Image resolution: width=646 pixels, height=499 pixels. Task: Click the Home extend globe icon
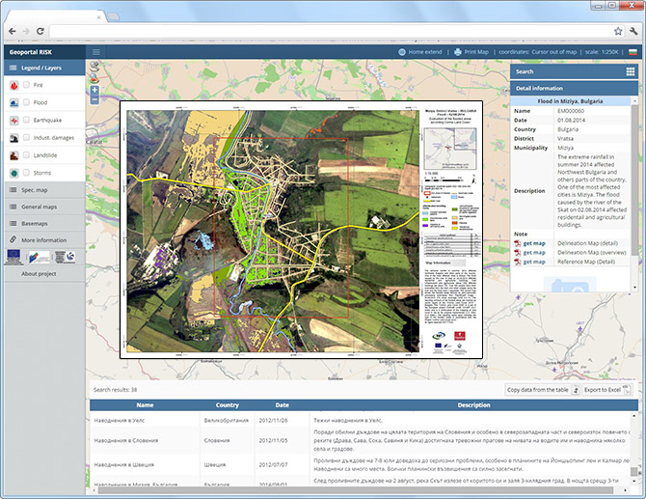pos(402,52)
